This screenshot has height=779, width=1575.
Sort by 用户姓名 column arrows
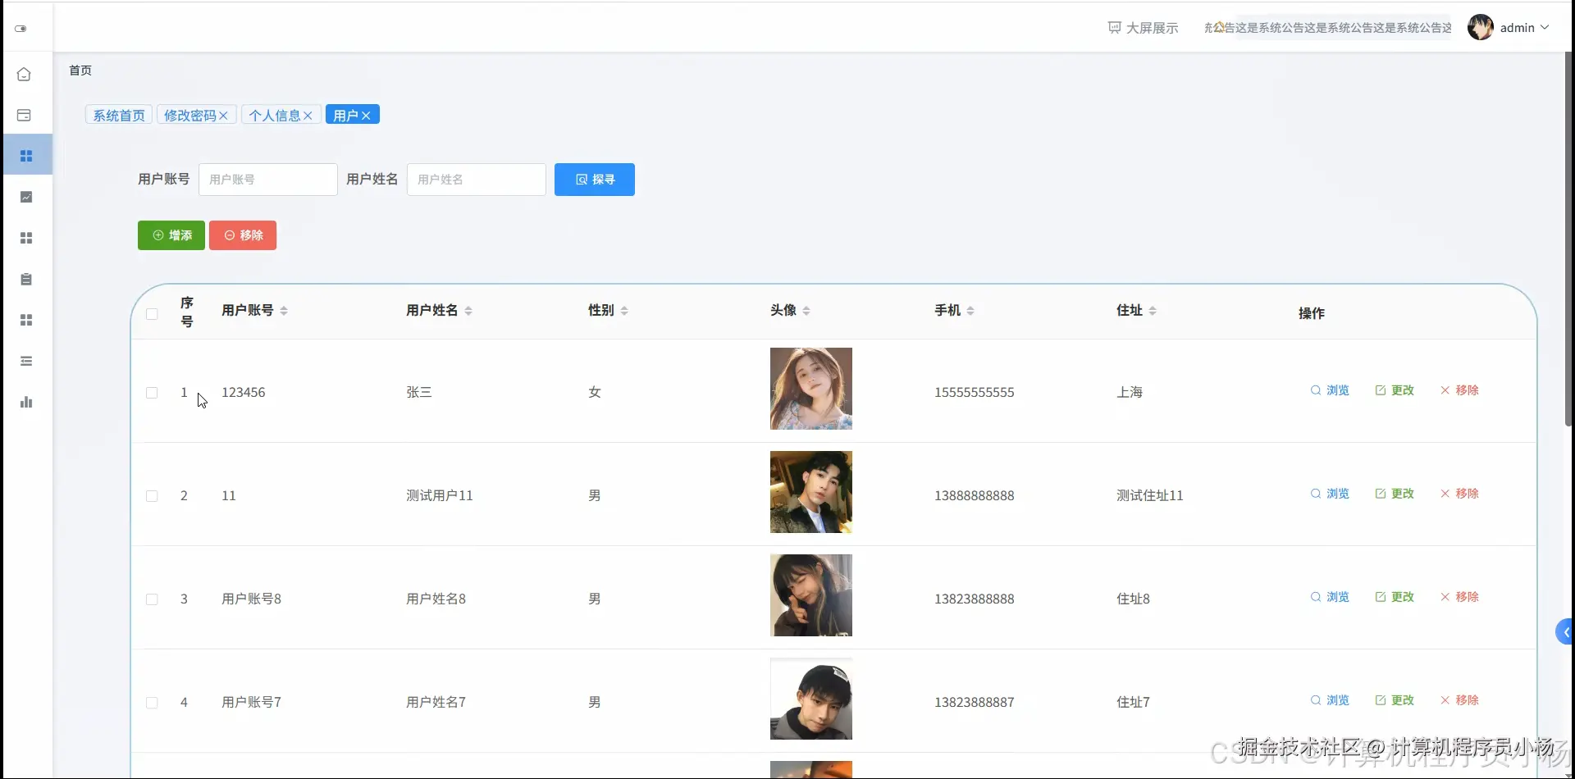point(468,311)
